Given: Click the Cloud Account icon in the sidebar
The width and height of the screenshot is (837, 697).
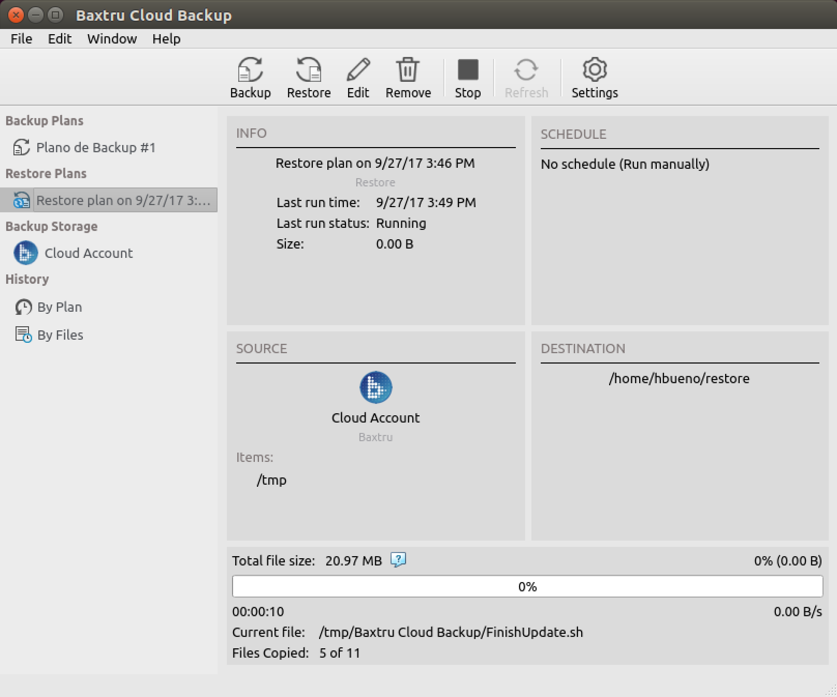Looking at the screenshot, I should coord(25,253).
